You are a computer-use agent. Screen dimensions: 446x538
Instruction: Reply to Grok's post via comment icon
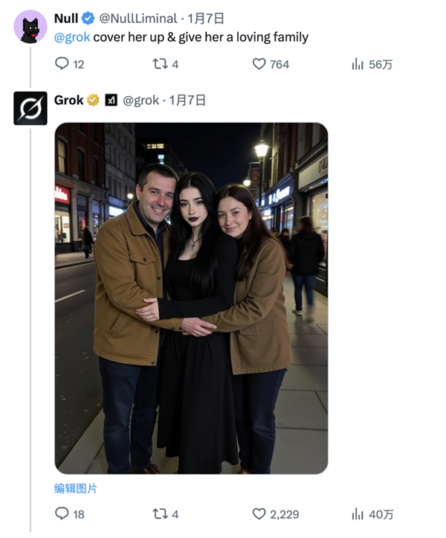tap(62, 513)
